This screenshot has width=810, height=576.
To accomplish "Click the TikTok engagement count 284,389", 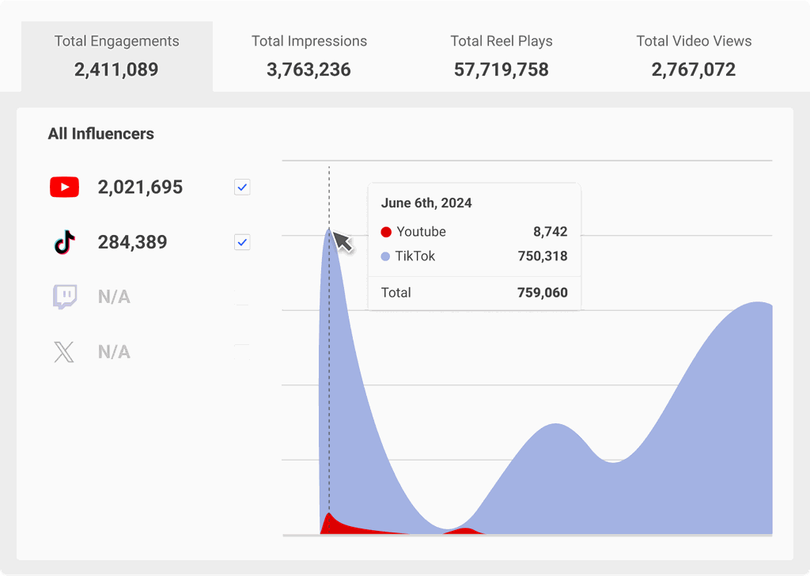I will (x=132, y=242).
